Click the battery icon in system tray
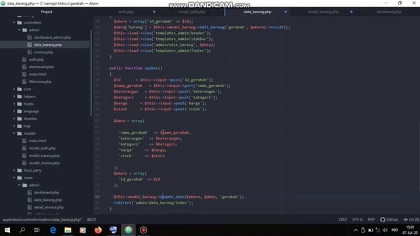 point(371,230)
